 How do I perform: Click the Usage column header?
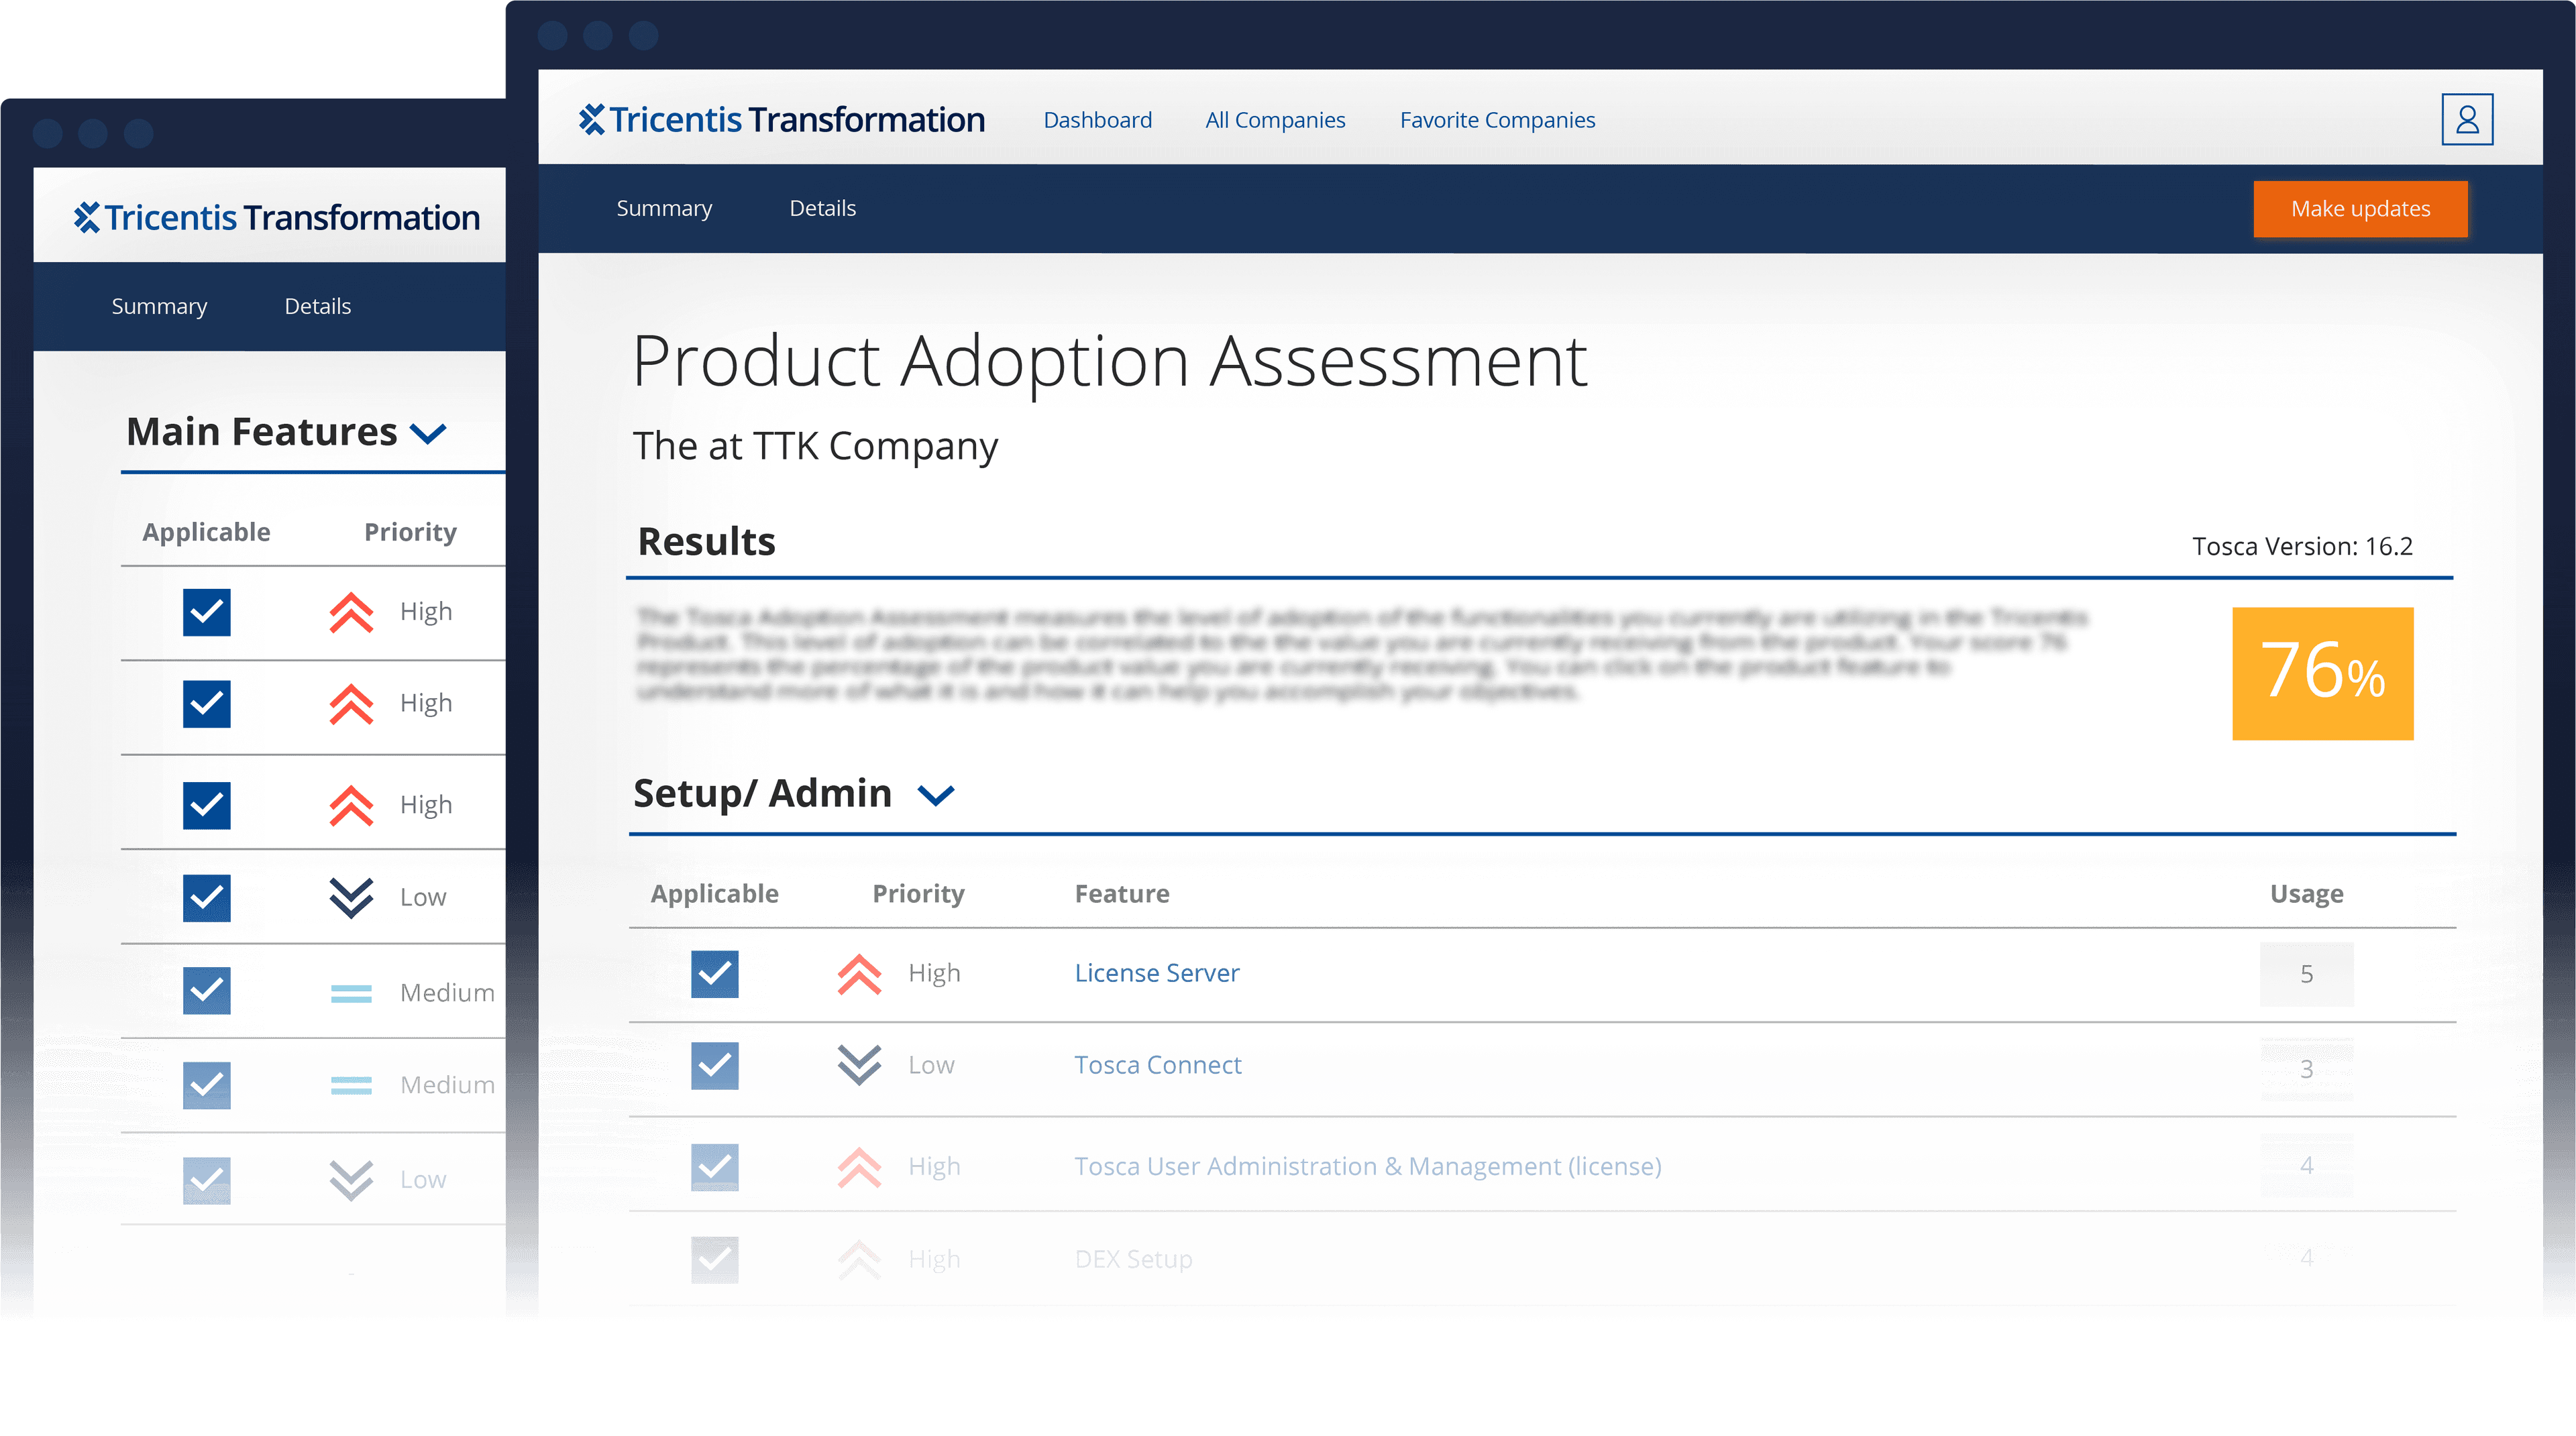[2306, 894]
